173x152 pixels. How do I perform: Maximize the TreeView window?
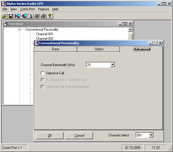click(125, 24)
